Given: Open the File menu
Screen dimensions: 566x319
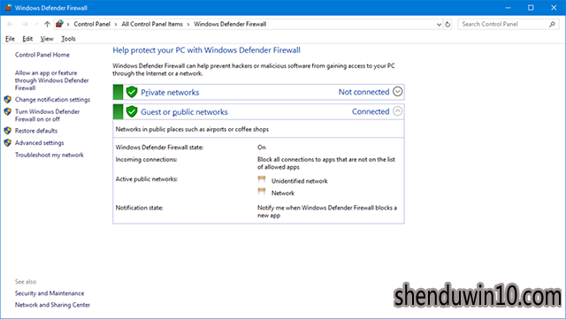Looking at the screenshot, I should click(10, 39).
